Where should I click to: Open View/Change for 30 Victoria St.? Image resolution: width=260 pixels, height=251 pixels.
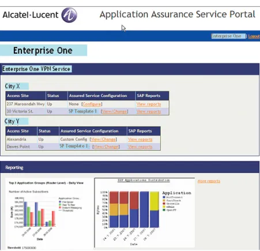click(115, 111)
